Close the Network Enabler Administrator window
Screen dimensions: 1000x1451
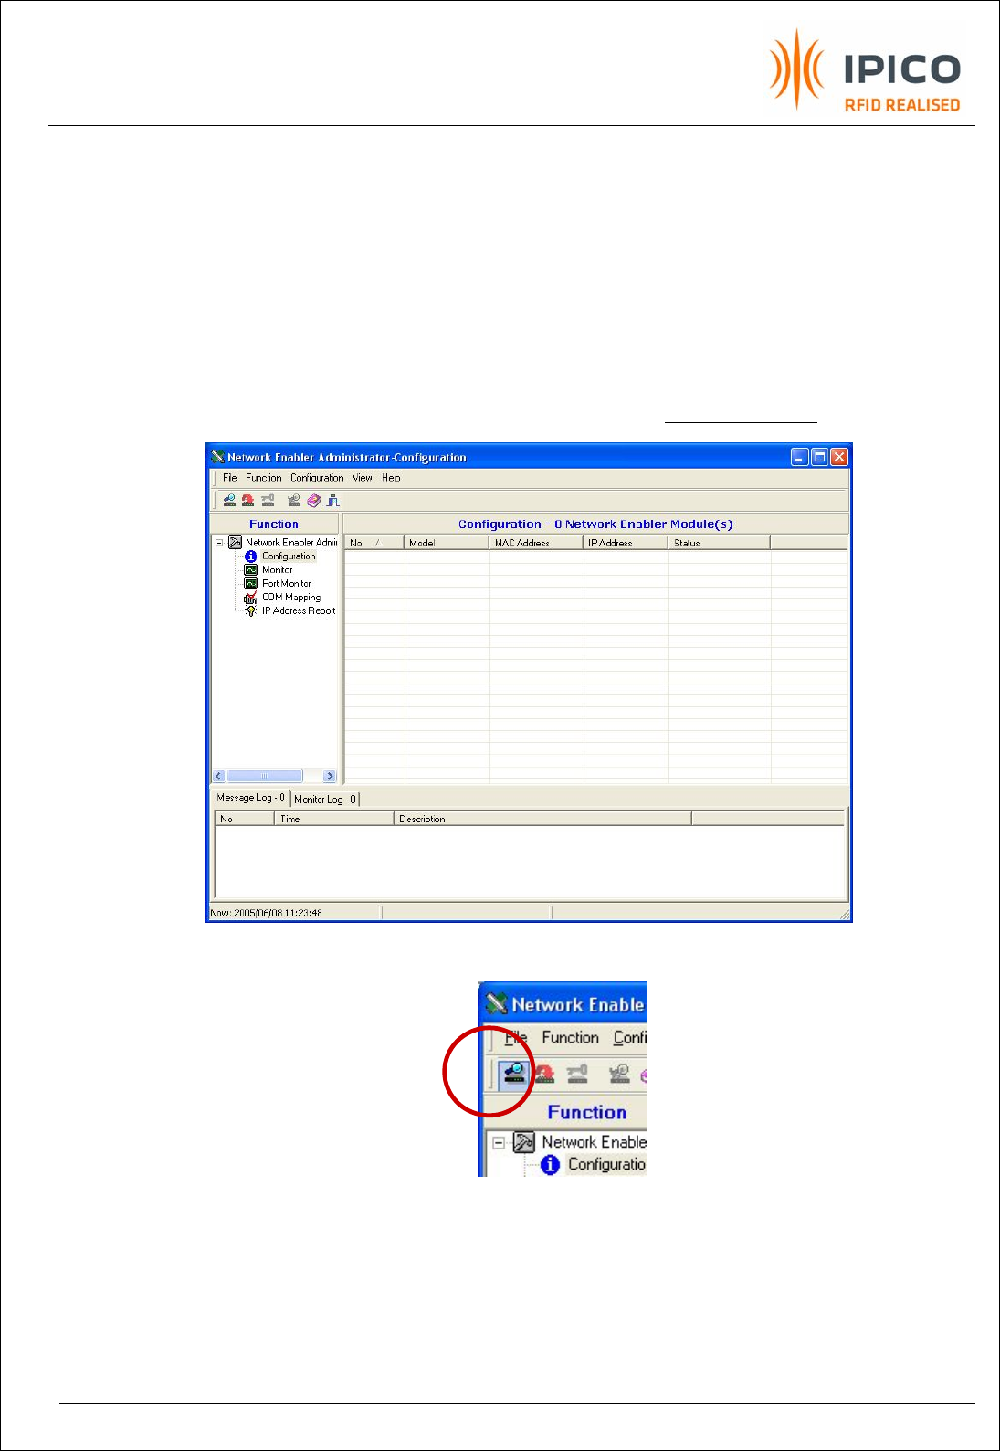pyautogui.click(x=839, y=457)
